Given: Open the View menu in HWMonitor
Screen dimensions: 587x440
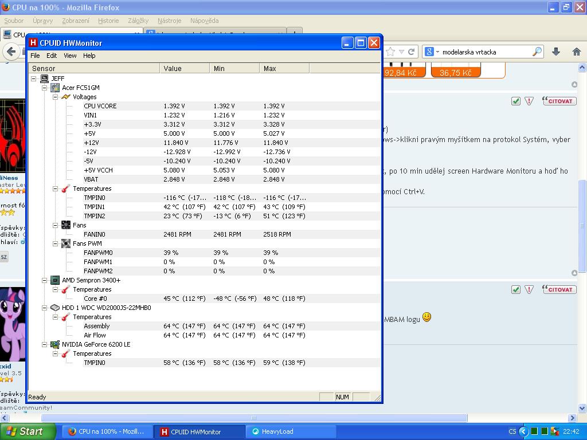Looking at the screenshot, I should tap(70, 56).
